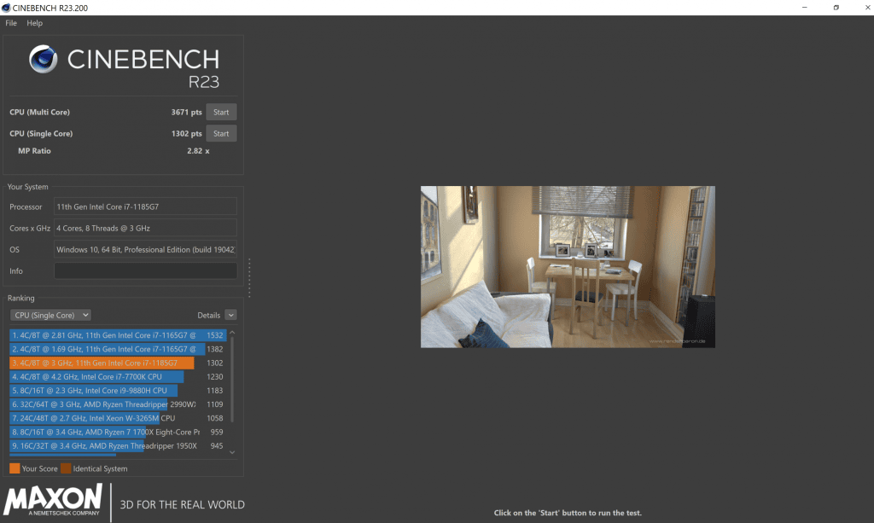Click the 1302 pts single core score
The image size is (874, 523).
[187, 134]
